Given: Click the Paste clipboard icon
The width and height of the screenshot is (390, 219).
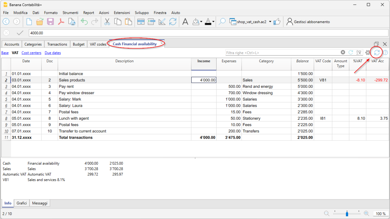Looking at the screenshot, I should [128, 22].
